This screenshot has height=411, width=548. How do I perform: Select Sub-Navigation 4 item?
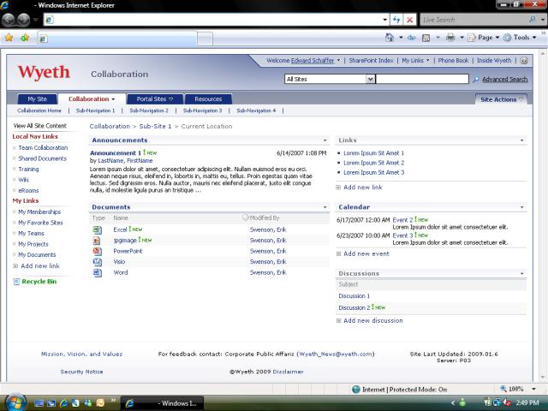tap(256, 110)
